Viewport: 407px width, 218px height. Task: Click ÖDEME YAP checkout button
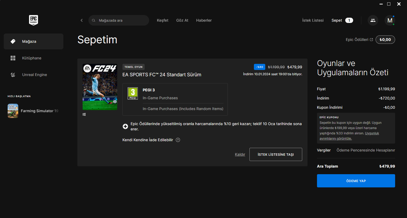pos(356,181)
